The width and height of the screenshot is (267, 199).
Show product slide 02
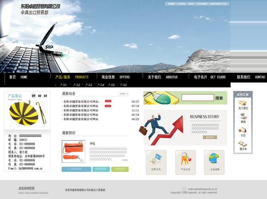[39, 96]
